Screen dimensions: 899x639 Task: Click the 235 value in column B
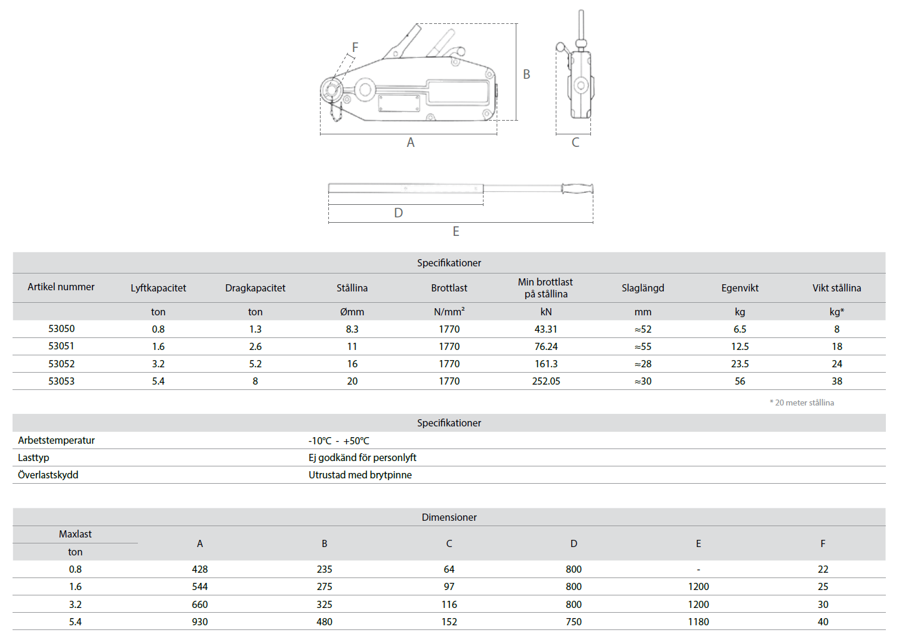[x=325, y=569]
